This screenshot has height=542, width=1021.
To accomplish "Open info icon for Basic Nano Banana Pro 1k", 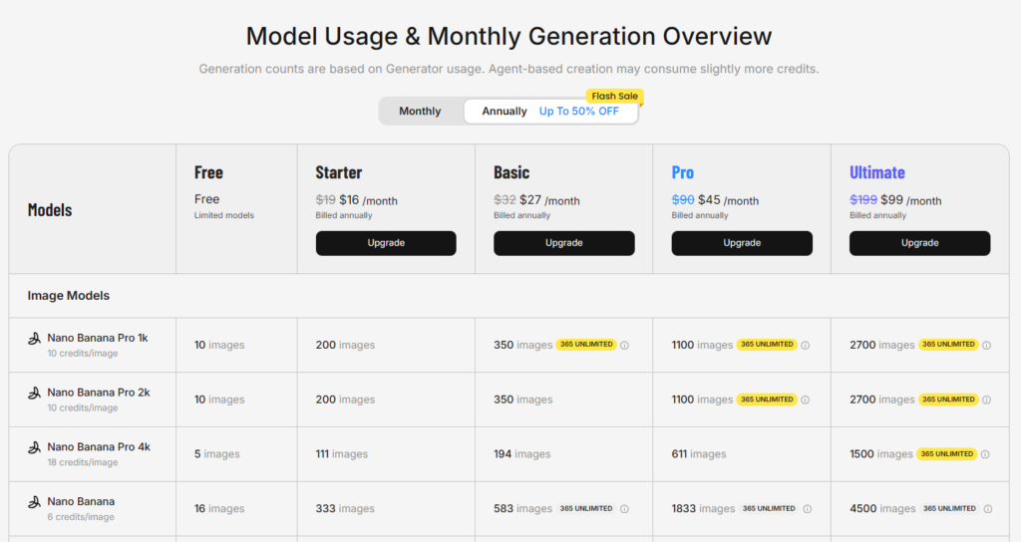I will click(x=625, y=346).
